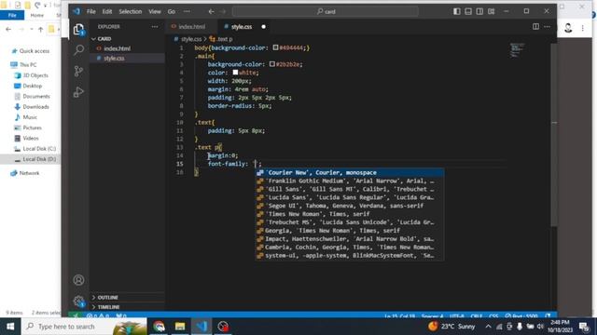This screenshot has width=597, height=335.
Task: Click the Go Back arrow in title bar
Action: click(211, 11)
